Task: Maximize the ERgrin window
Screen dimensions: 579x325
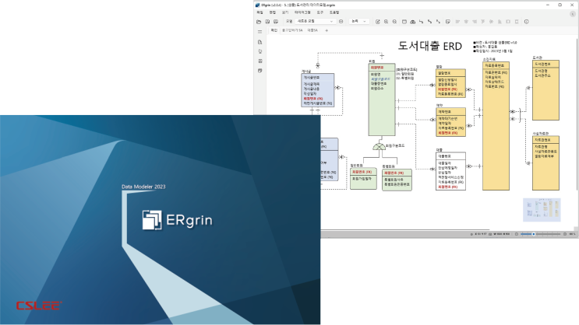Action: (560, 5)
